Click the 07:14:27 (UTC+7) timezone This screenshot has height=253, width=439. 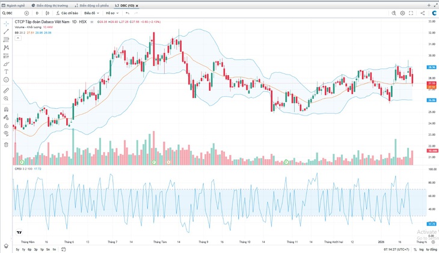[x=396, y=249]
